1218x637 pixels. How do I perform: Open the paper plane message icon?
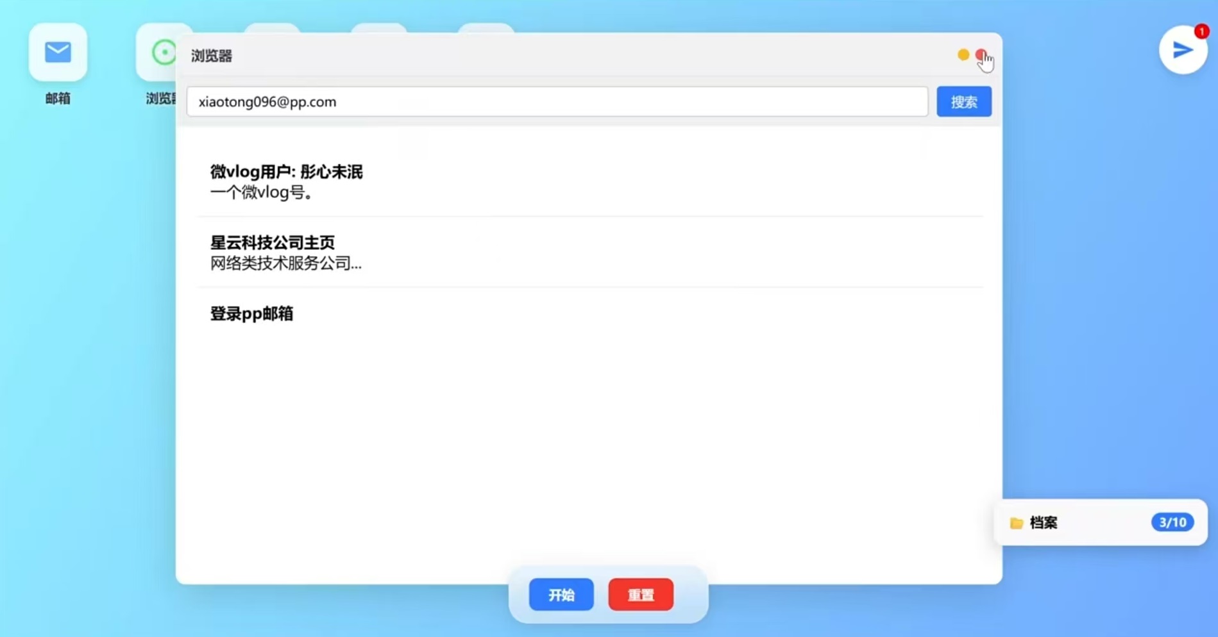pyautogui.click(x=1182, y=50)
